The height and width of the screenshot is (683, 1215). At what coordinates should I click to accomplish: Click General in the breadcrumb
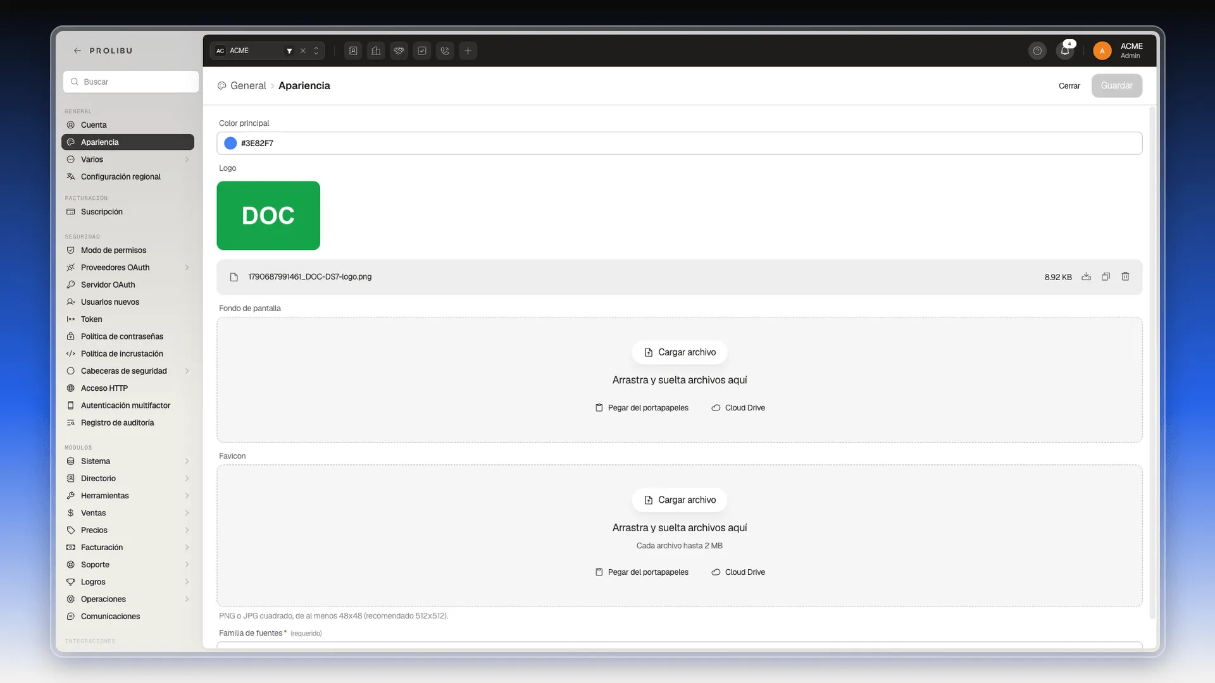tap(248, 85)
